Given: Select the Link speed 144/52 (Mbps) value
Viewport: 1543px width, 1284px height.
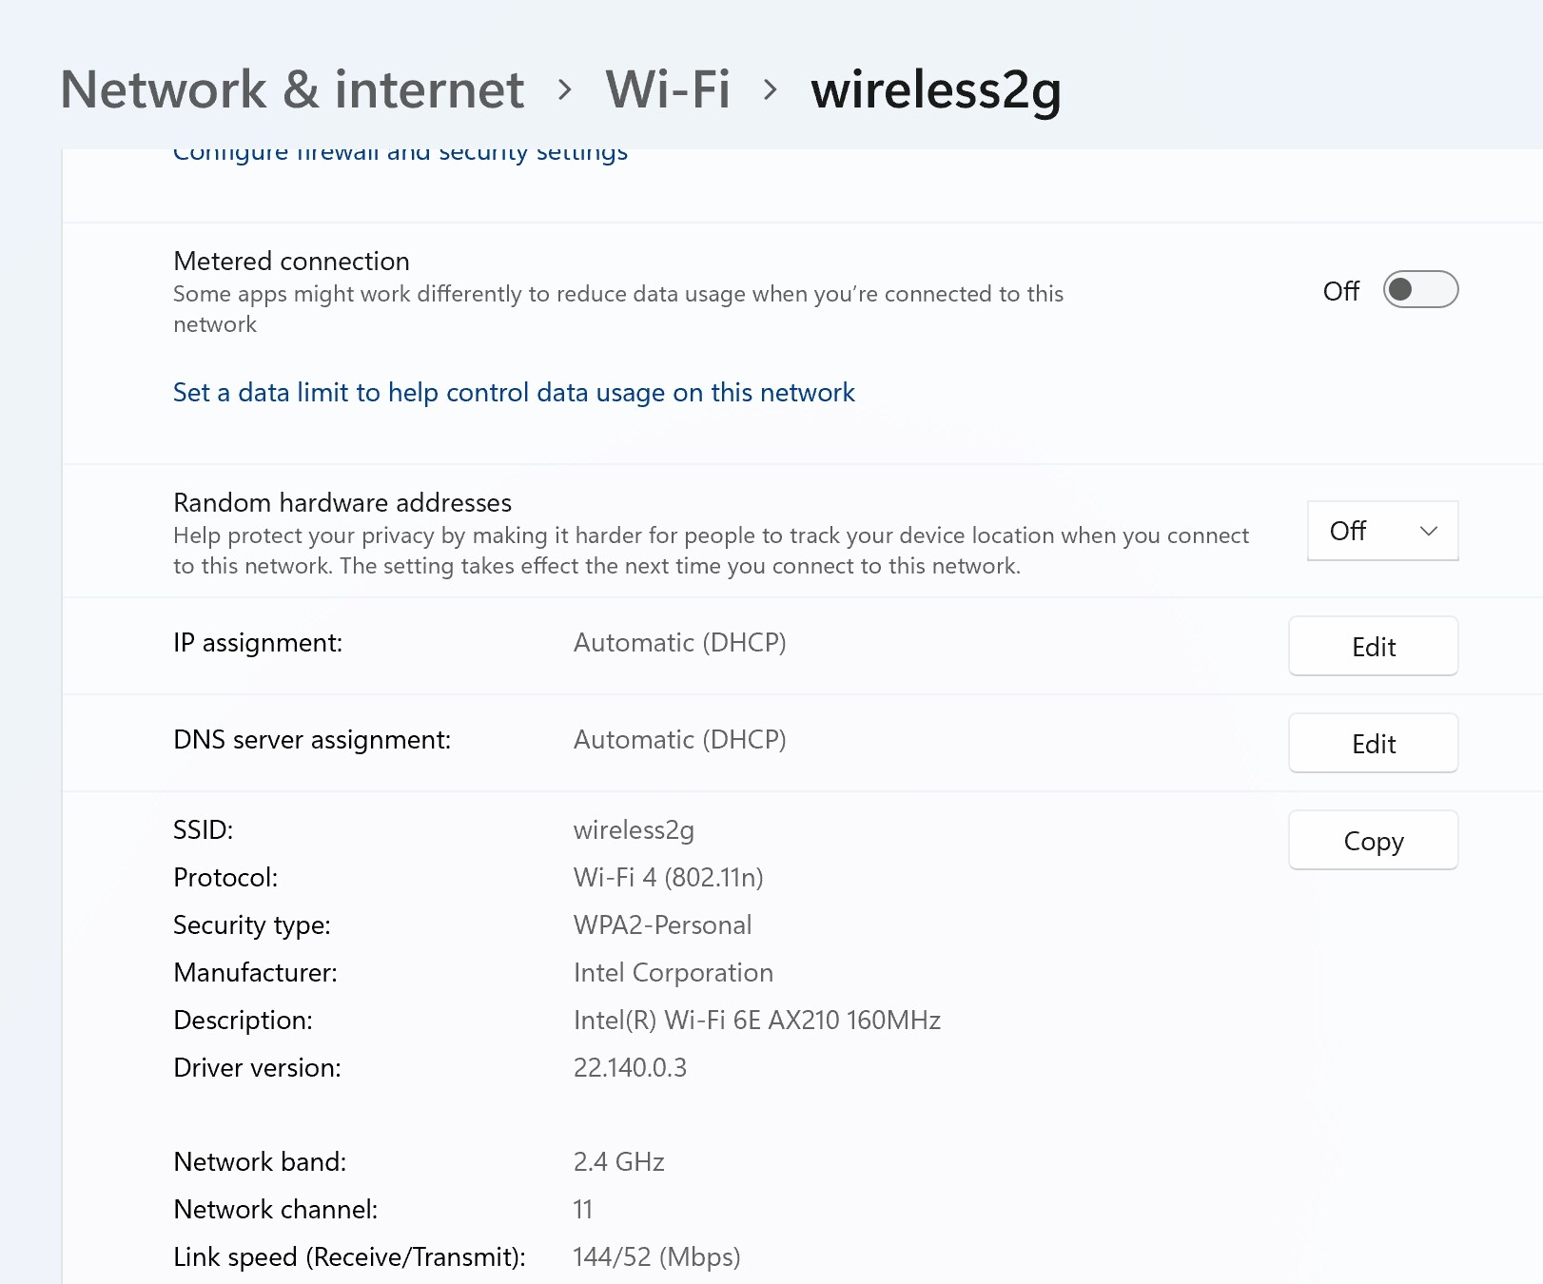Looking at the screenshot, I should (656, 1257).
